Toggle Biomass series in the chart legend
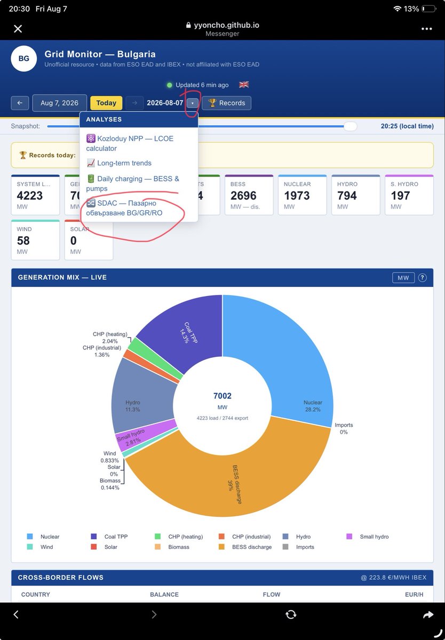The width and height of the screenshot is (445, 640). point(172,547)
